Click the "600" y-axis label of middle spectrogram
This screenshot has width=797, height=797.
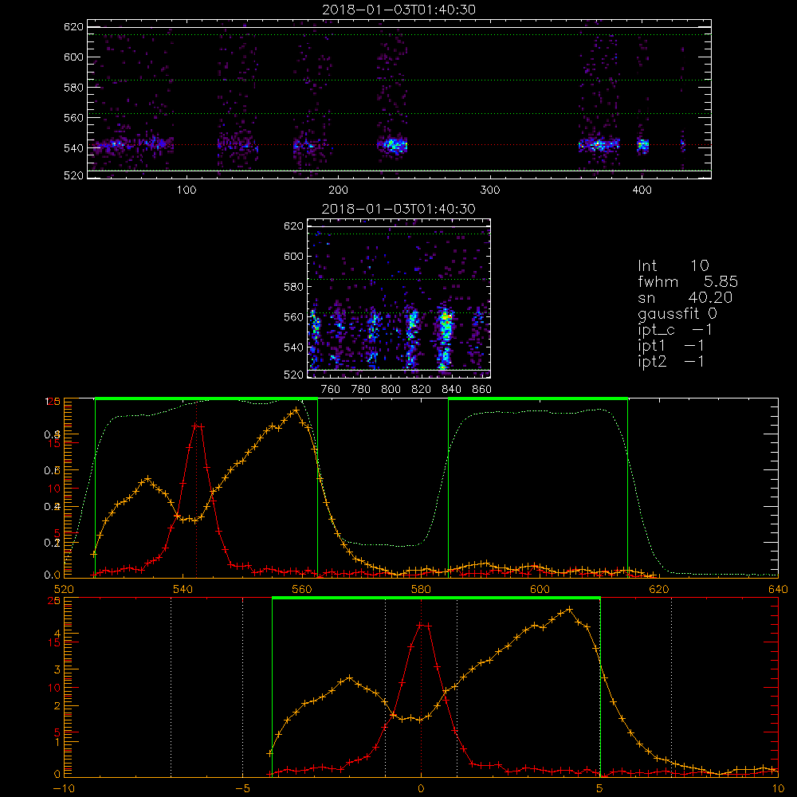point(294,256)
